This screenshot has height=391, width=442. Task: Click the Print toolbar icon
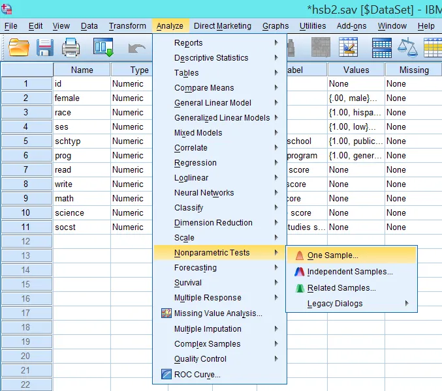point(71,48)
